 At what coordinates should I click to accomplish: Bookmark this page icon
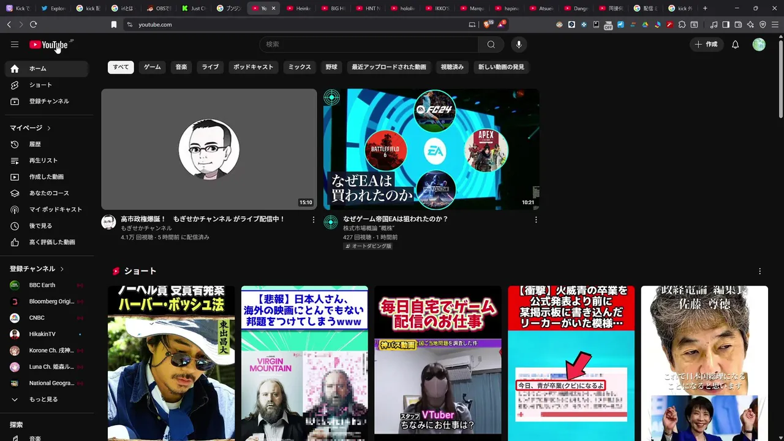(x=113, y=24)
